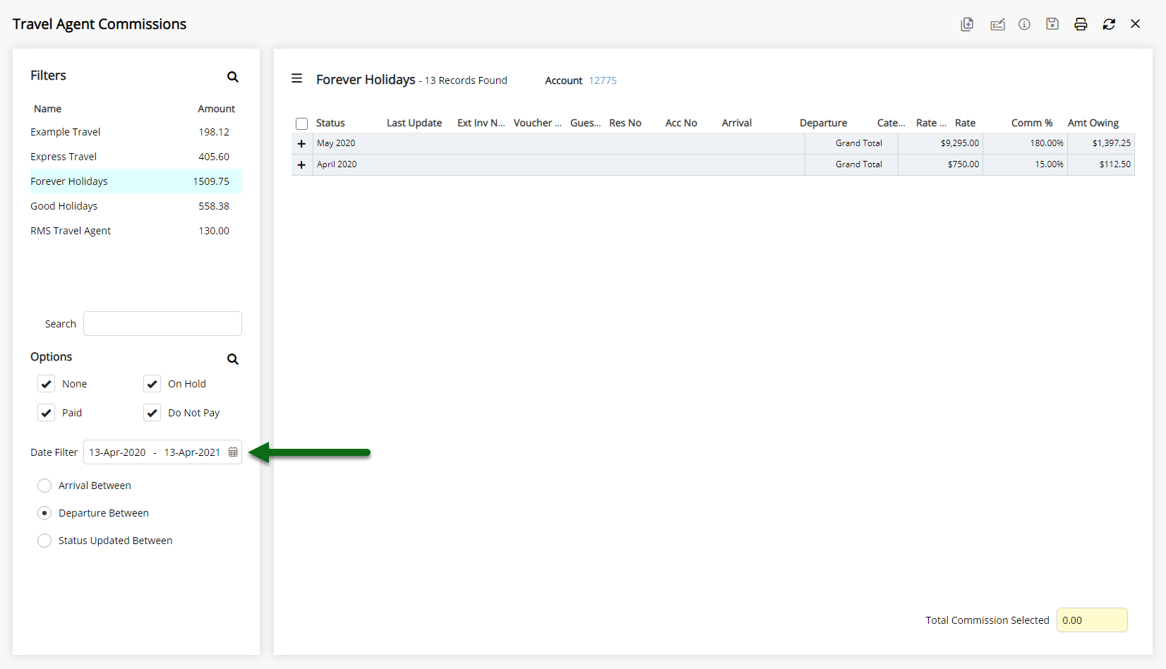Print the commissions report
1166x669 pixels.
1081,24
